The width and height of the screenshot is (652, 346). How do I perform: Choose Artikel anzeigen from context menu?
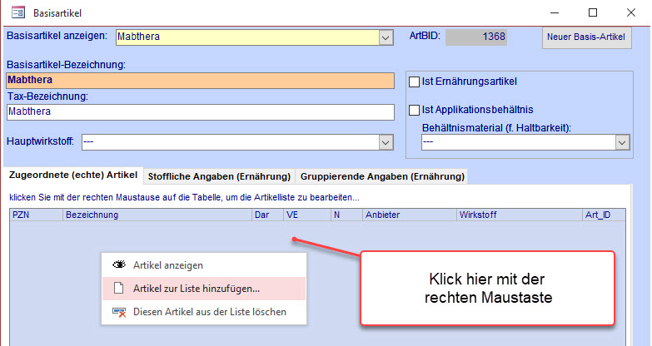pos(204,265)
